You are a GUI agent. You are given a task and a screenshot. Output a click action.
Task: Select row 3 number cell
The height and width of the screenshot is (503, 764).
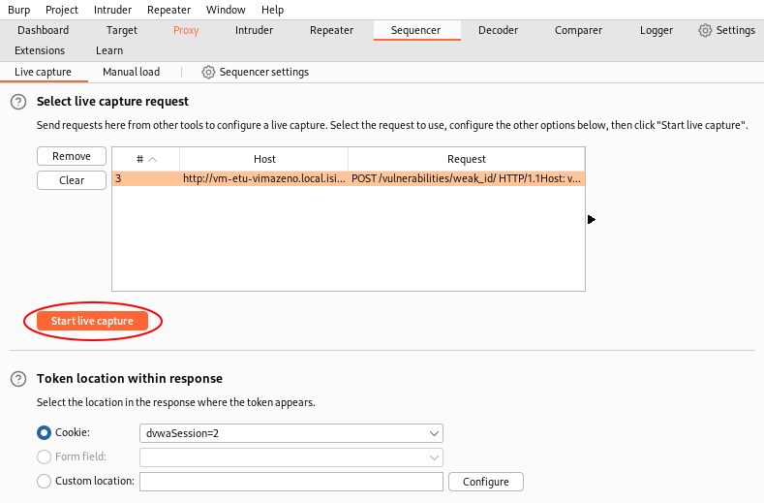145,178
